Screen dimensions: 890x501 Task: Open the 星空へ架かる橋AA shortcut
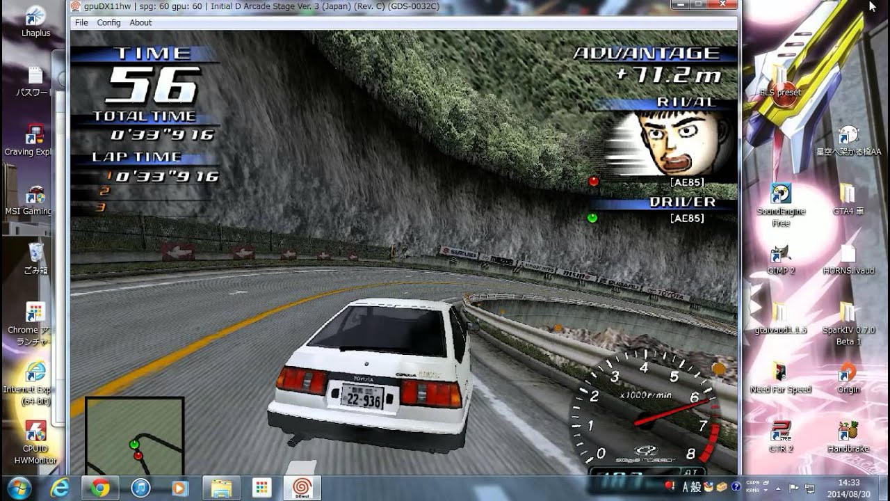point(848,140)
